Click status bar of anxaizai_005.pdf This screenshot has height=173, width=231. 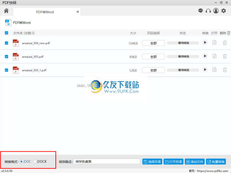(183, 57)
